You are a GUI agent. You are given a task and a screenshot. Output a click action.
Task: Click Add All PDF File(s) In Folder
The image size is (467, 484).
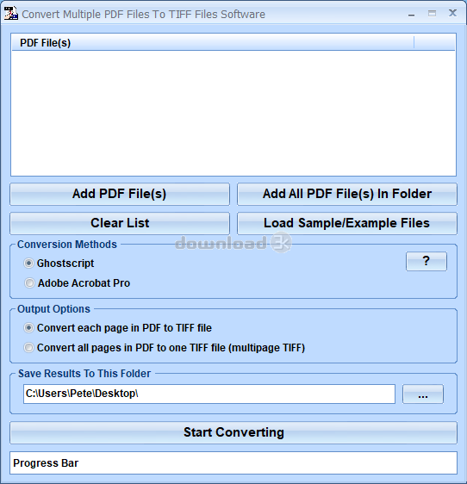click(347, 194)
